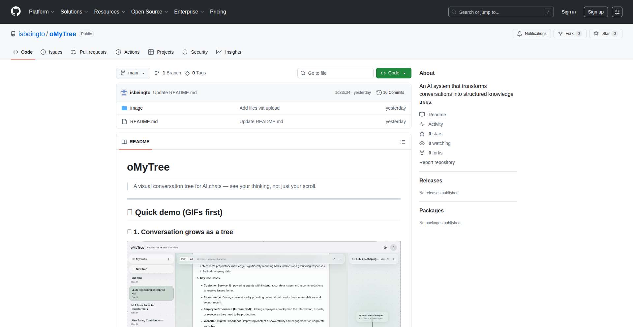Open commit hash 1d33c34
Image resolution: width=633 pixels, height=327 pixels.
[x=343, y=93]
